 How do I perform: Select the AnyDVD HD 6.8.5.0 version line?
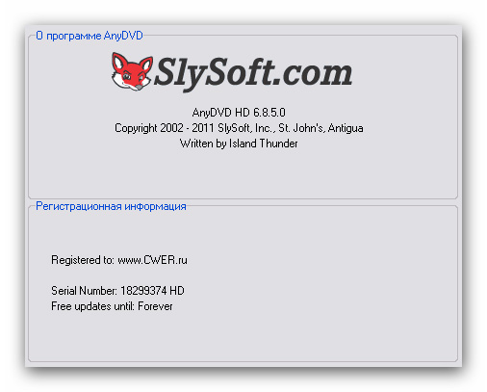pos(239,113)
